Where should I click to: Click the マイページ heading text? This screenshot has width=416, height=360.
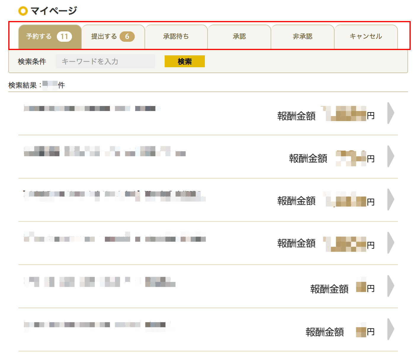54,11
